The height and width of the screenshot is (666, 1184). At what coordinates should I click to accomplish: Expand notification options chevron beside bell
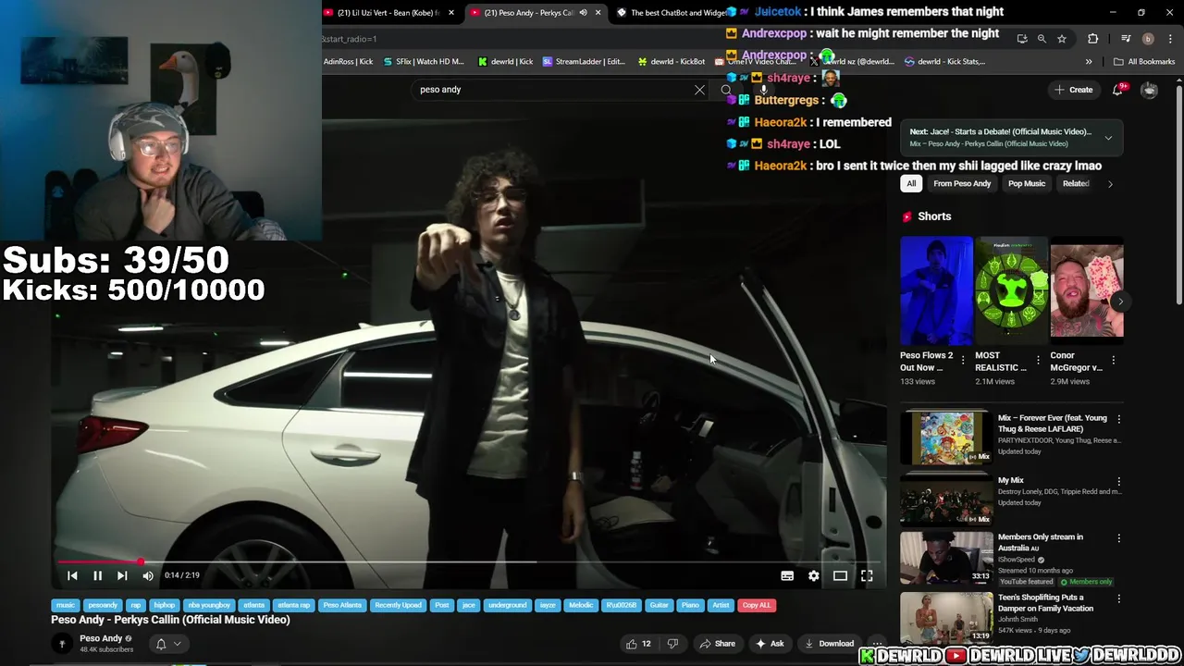click(x=178, y=644)
